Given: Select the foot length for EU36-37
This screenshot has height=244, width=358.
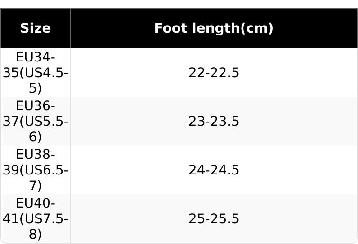Looking at the screenshot, I should point(214,122).
